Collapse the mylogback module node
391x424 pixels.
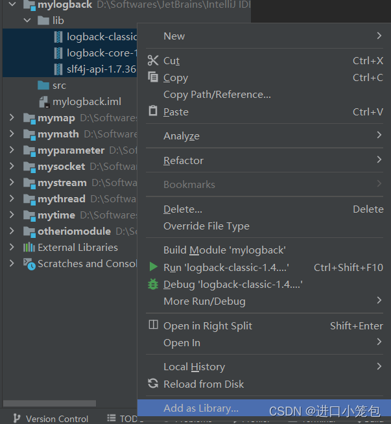(12, 4)
